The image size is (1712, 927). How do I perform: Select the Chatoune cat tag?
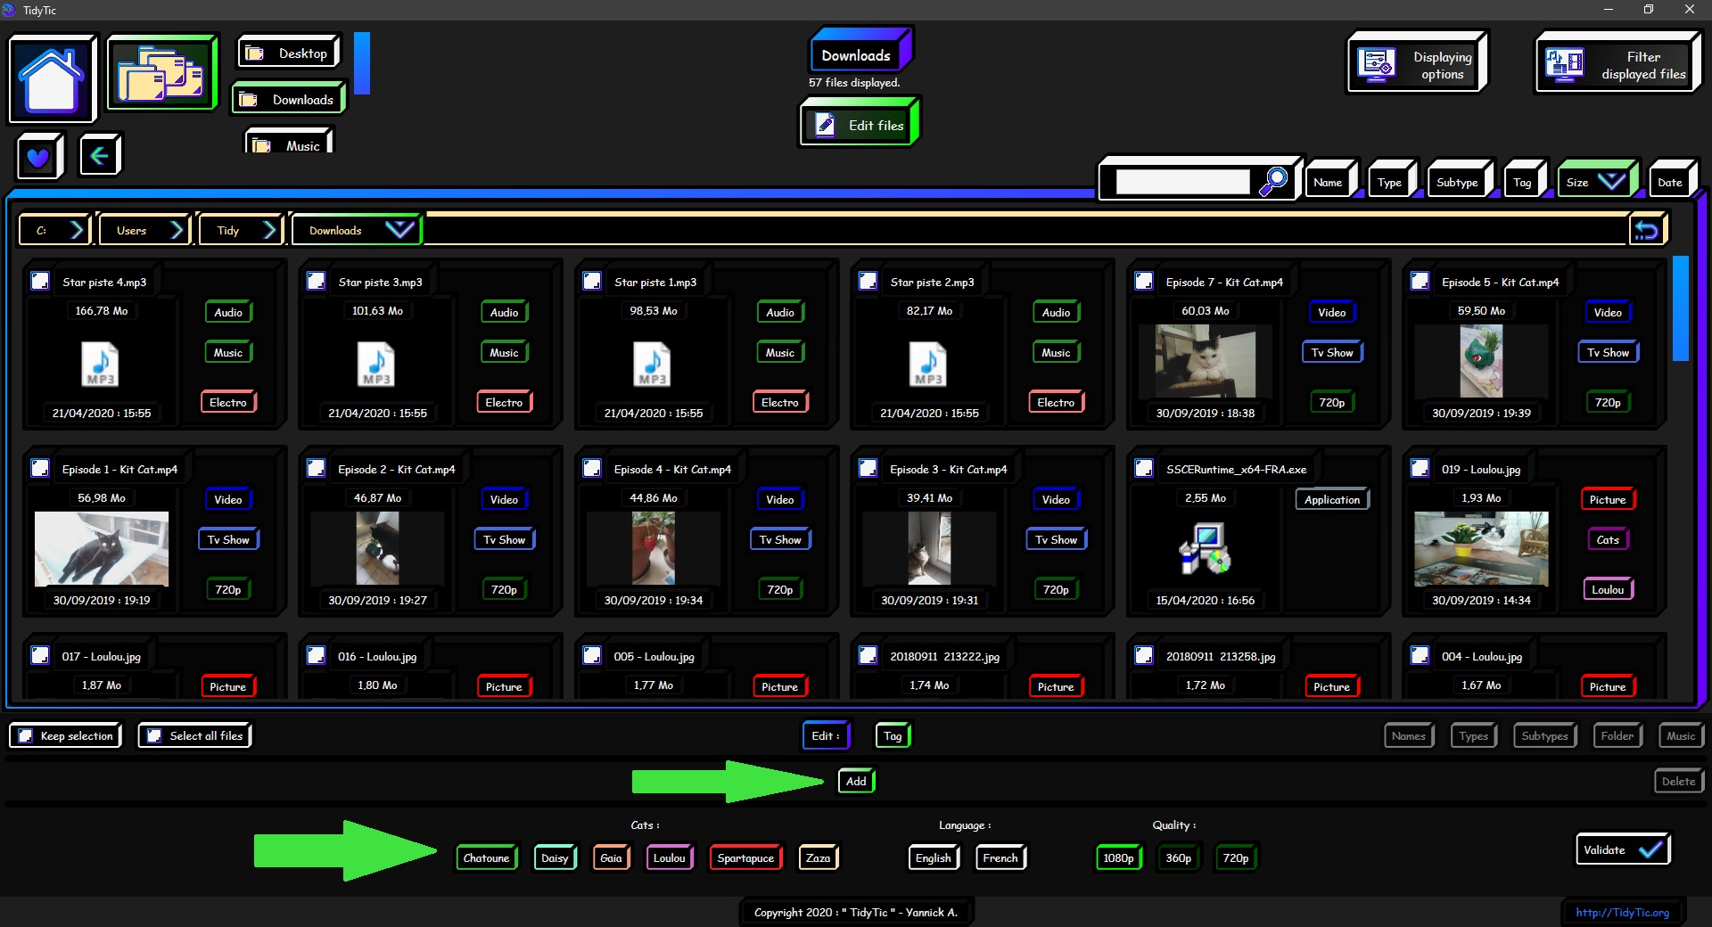(486, 858)
